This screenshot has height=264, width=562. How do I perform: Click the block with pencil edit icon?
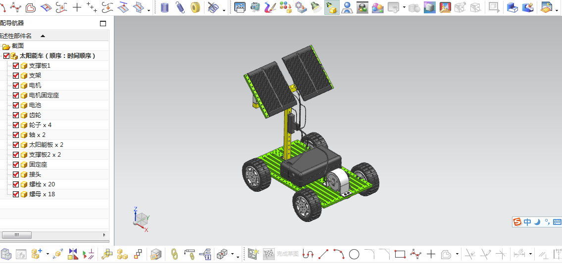[x=528, y=7]
